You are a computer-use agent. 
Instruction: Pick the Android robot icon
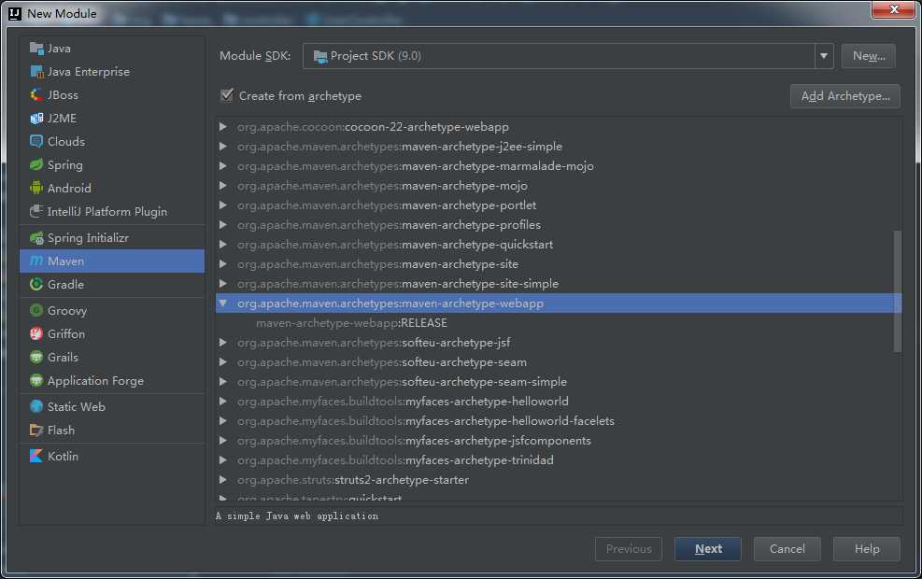click(x=36, y=188)
